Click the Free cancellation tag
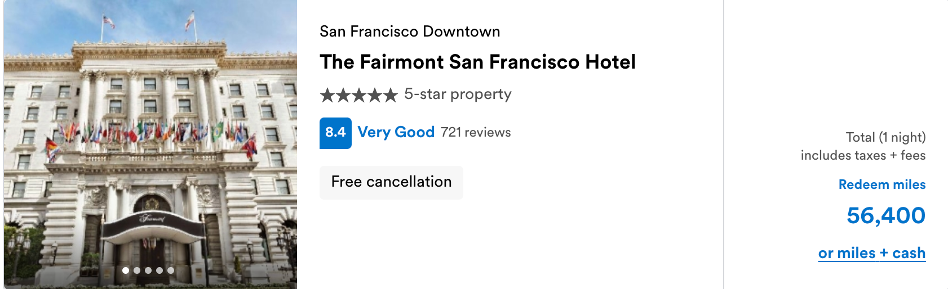Viewport: 948px width, 289px height. [391, 182]
